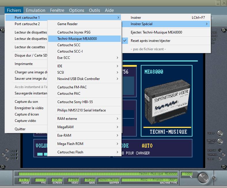Expand the Ese-RAM submenu arrow
227x188 pixels.
tap(118, 135)
